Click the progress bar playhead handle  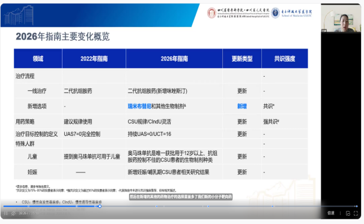click(100, 206)
